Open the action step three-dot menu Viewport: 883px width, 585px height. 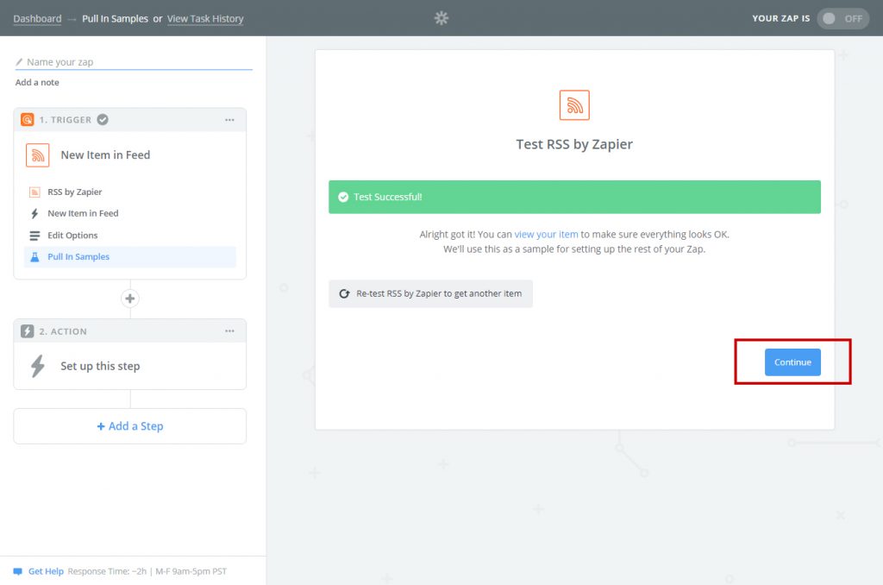coord(229,331)
